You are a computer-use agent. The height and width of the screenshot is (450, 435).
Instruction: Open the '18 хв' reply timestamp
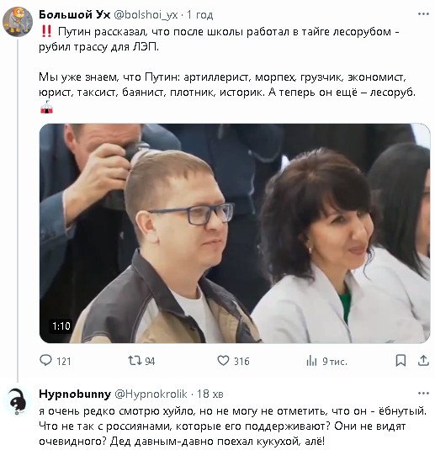210,394
